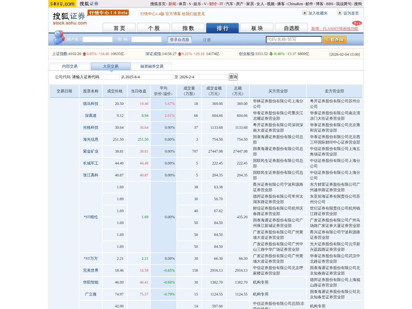Click the 加入收藏夹 star icon
412x309 pixels.
(304, 13)
